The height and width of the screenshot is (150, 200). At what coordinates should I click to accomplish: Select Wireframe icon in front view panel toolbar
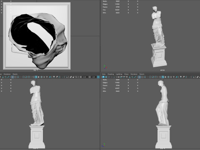point(33,77)
